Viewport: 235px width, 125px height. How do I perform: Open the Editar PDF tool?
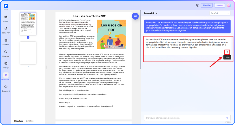[6, 29]
